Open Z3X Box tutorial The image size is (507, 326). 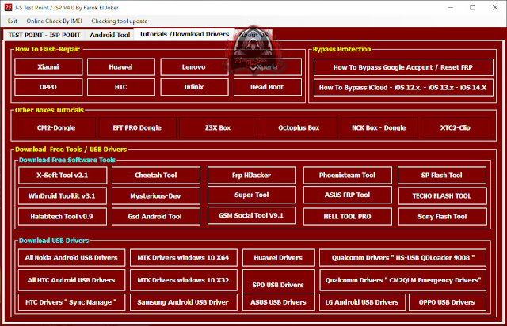point(218,127)
